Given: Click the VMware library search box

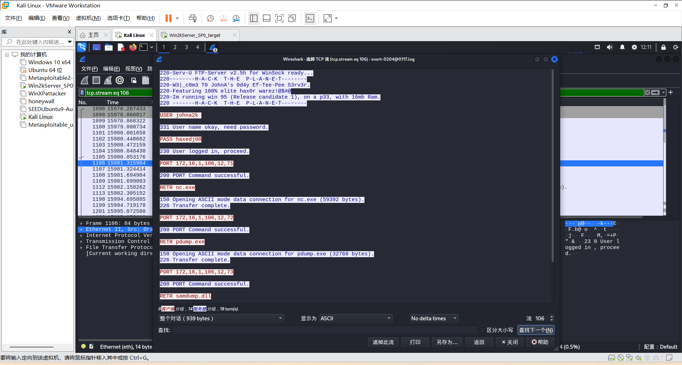Looking at the screenshot, I should 37,42.
